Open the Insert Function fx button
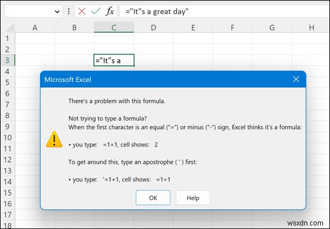The width and height of the screenshot is (330, 229). click(x=110, y=11)
